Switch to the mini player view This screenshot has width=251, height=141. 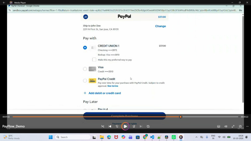click(x=240, y=126)
